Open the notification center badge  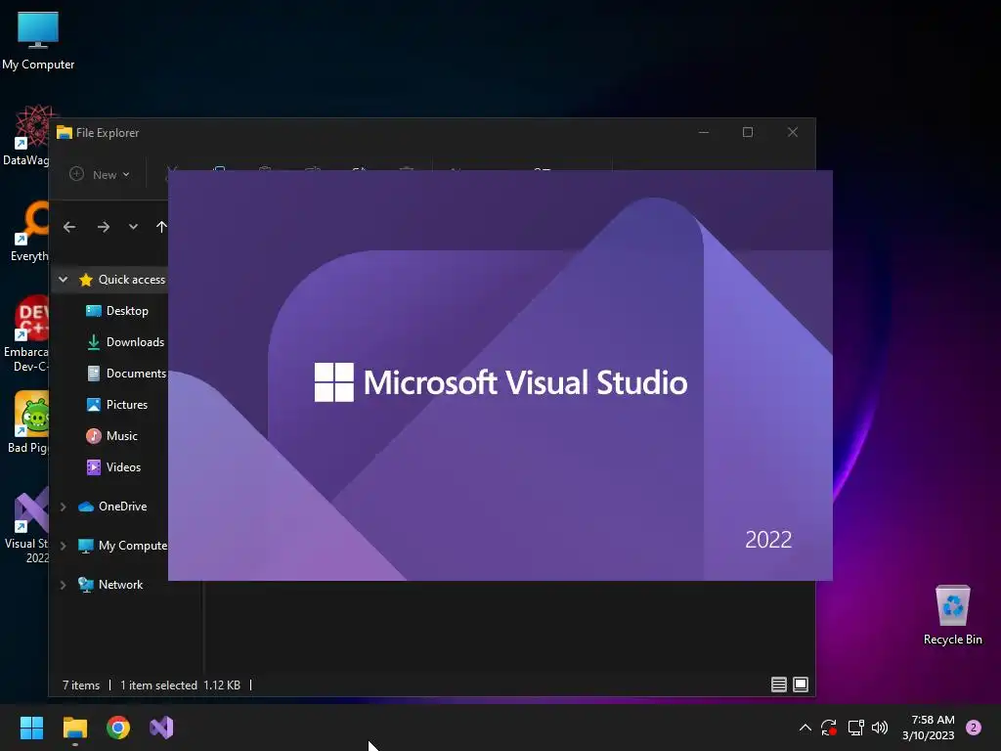974,728
